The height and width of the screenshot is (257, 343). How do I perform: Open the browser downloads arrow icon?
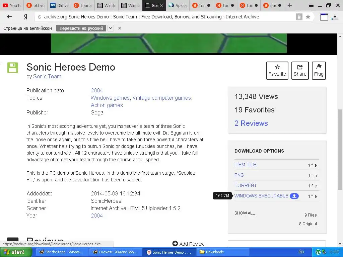click(335, 17)
